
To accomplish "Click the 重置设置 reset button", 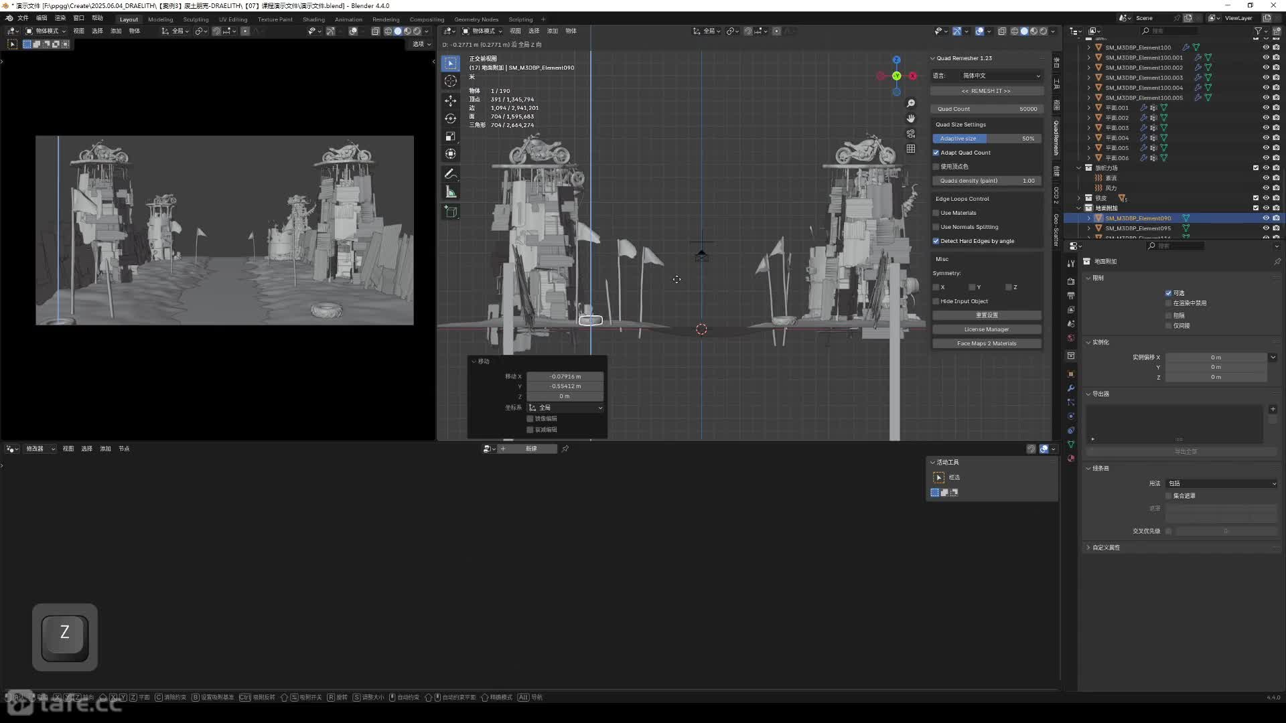I will pyautogui.click(x=987, y=315).
